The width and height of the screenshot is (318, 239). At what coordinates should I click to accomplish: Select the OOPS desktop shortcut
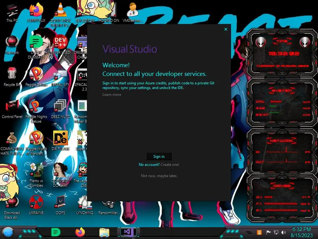point(61,205)
